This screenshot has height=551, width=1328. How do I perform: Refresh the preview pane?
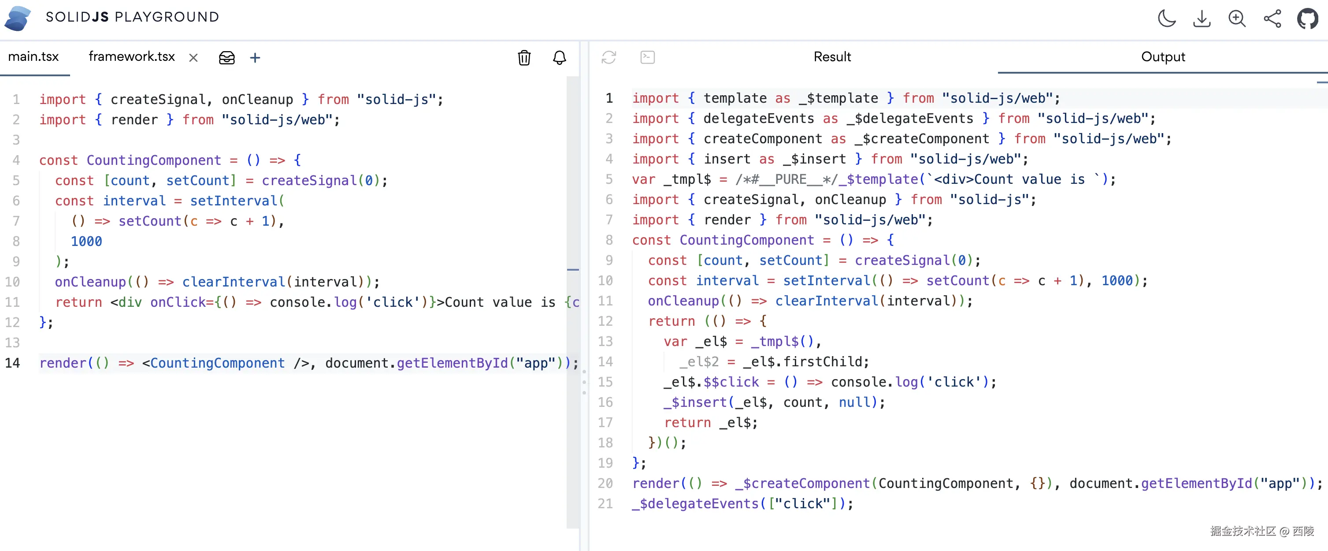[x=609, y=57]
